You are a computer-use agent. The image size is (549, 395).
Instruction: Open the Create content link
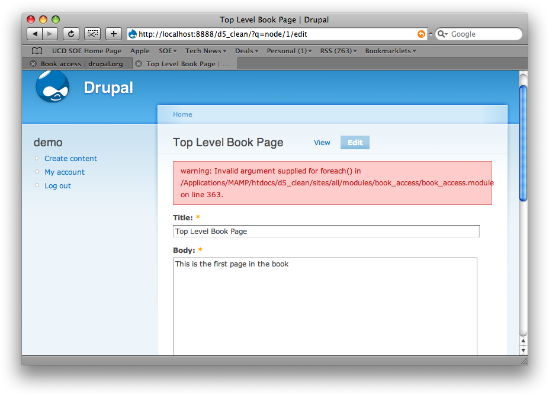coord(70,159)
